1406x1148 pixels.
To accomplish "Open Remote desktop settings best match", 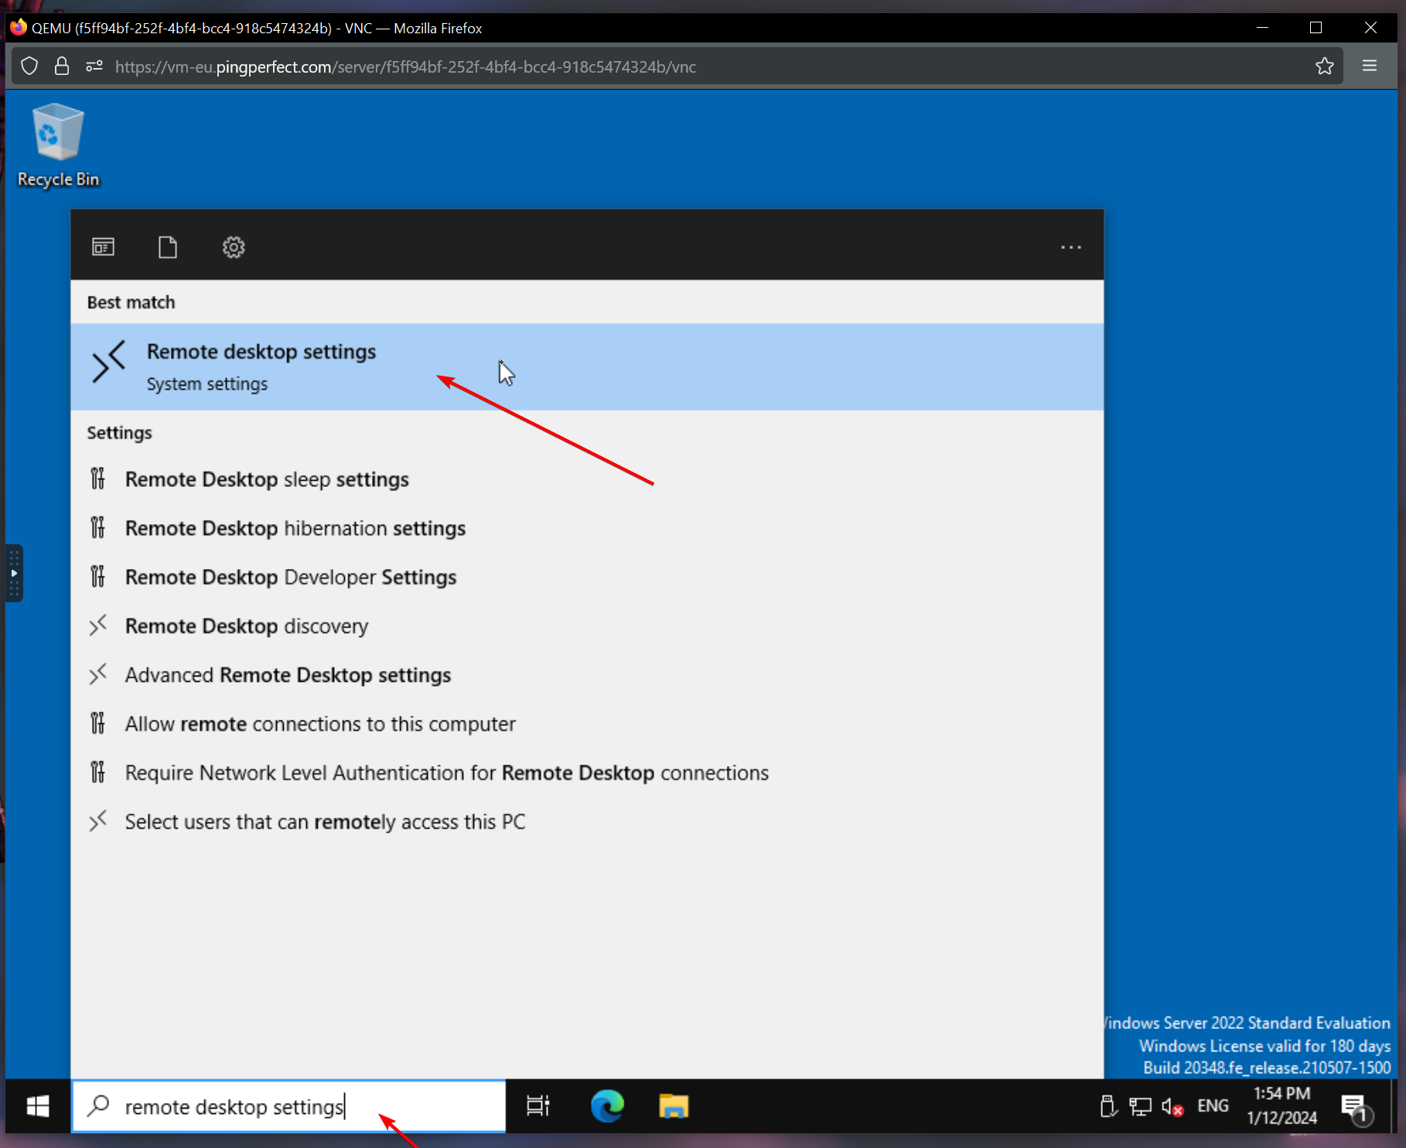I will coord(261,366).
